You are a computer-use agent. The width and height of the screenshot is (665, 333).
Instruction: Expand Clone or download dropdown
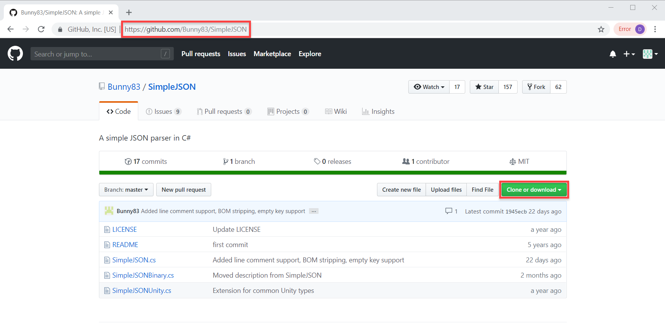534,190
